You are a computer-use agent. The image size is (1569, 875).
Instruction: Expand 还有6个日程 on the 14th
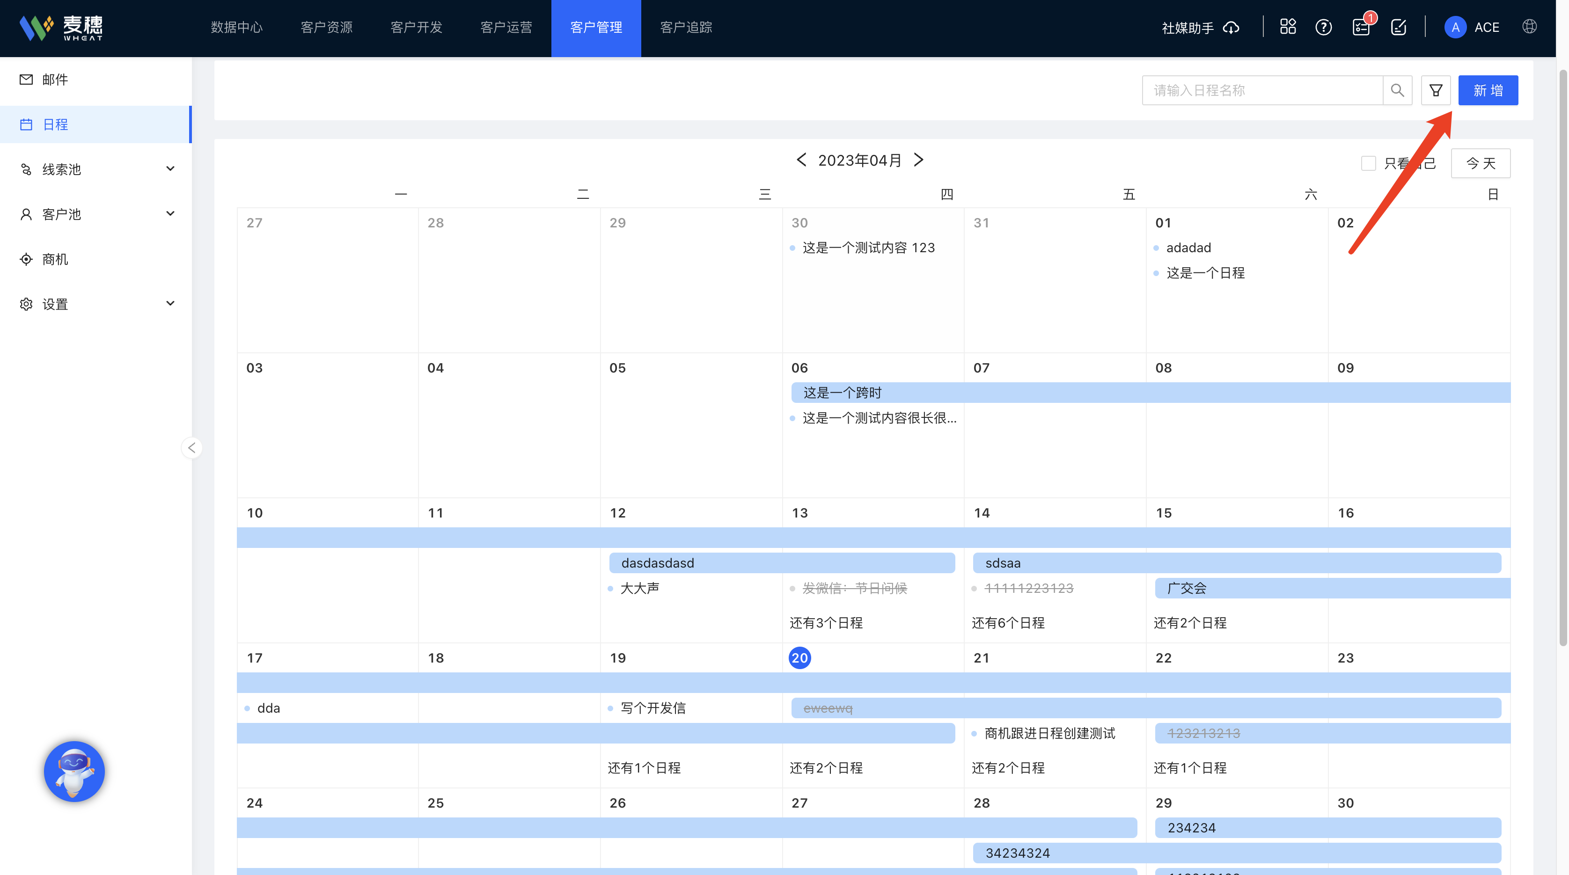[1008, 623]
